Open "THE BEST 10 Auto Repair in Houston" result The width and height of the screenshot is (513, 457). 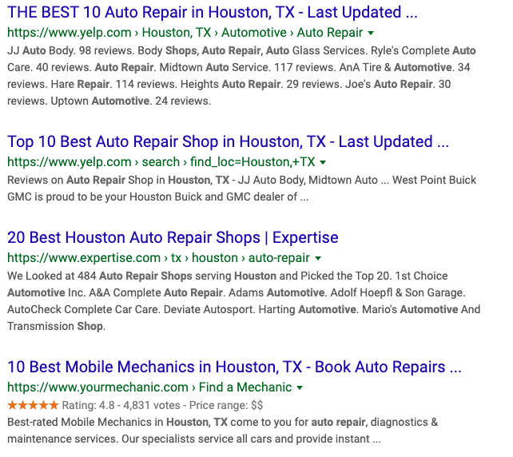(213, 13)
